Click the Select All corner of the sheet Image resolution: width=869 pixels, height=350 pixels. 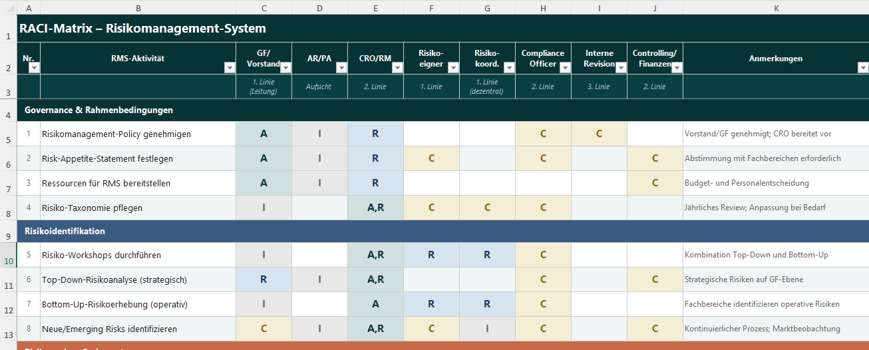(x=8, y=7)
